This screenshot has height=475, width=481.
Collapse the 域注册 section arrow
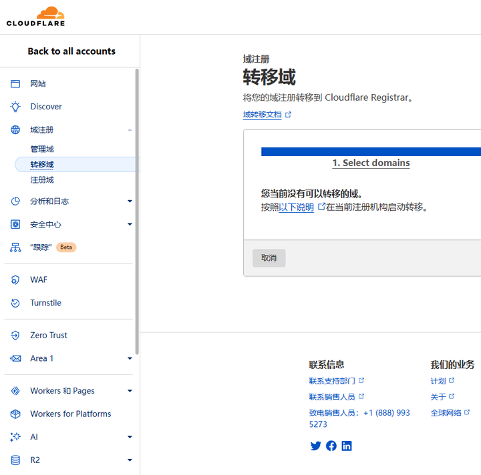pos(130,130)
